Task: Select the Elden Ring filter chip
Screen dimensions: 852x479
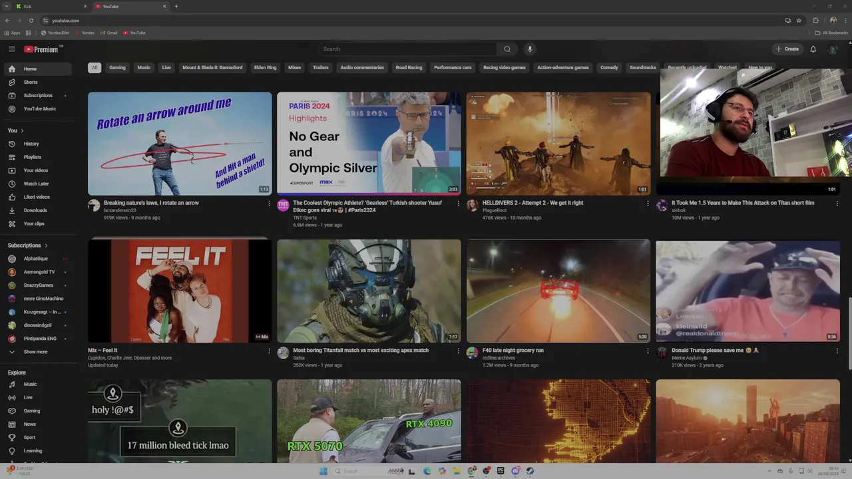Action: [266, 67]
